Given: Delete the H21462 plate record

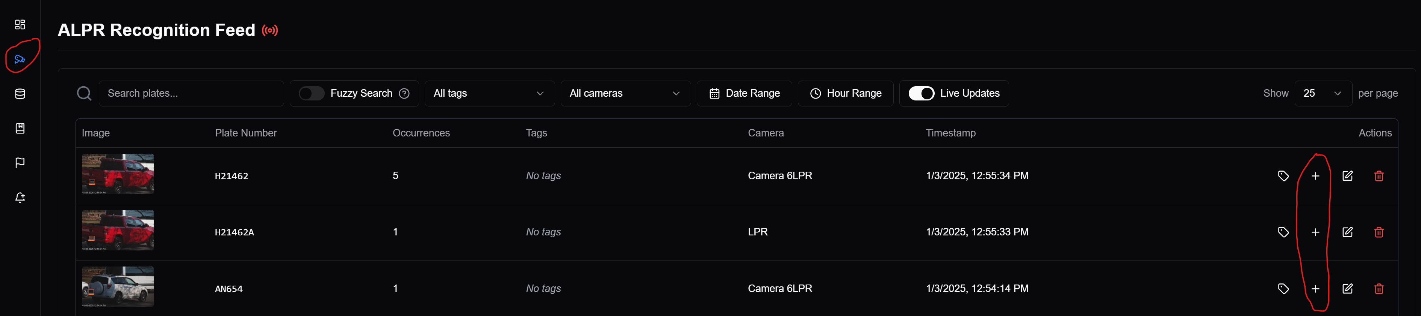Looking at the screenshot, I should (1379, 176).
